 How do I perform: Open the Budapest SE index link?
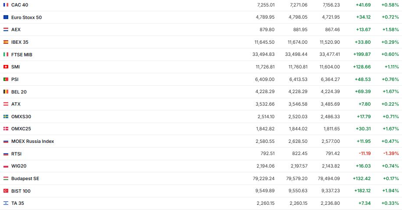pos(25,178)
